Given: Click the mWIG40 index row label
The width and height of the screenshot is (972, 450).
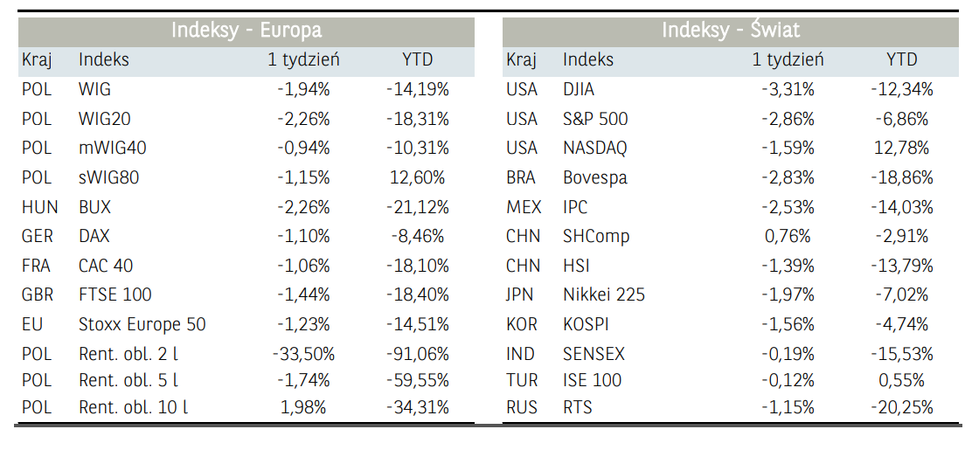Looking at the screenshot, I should (112, 149).
